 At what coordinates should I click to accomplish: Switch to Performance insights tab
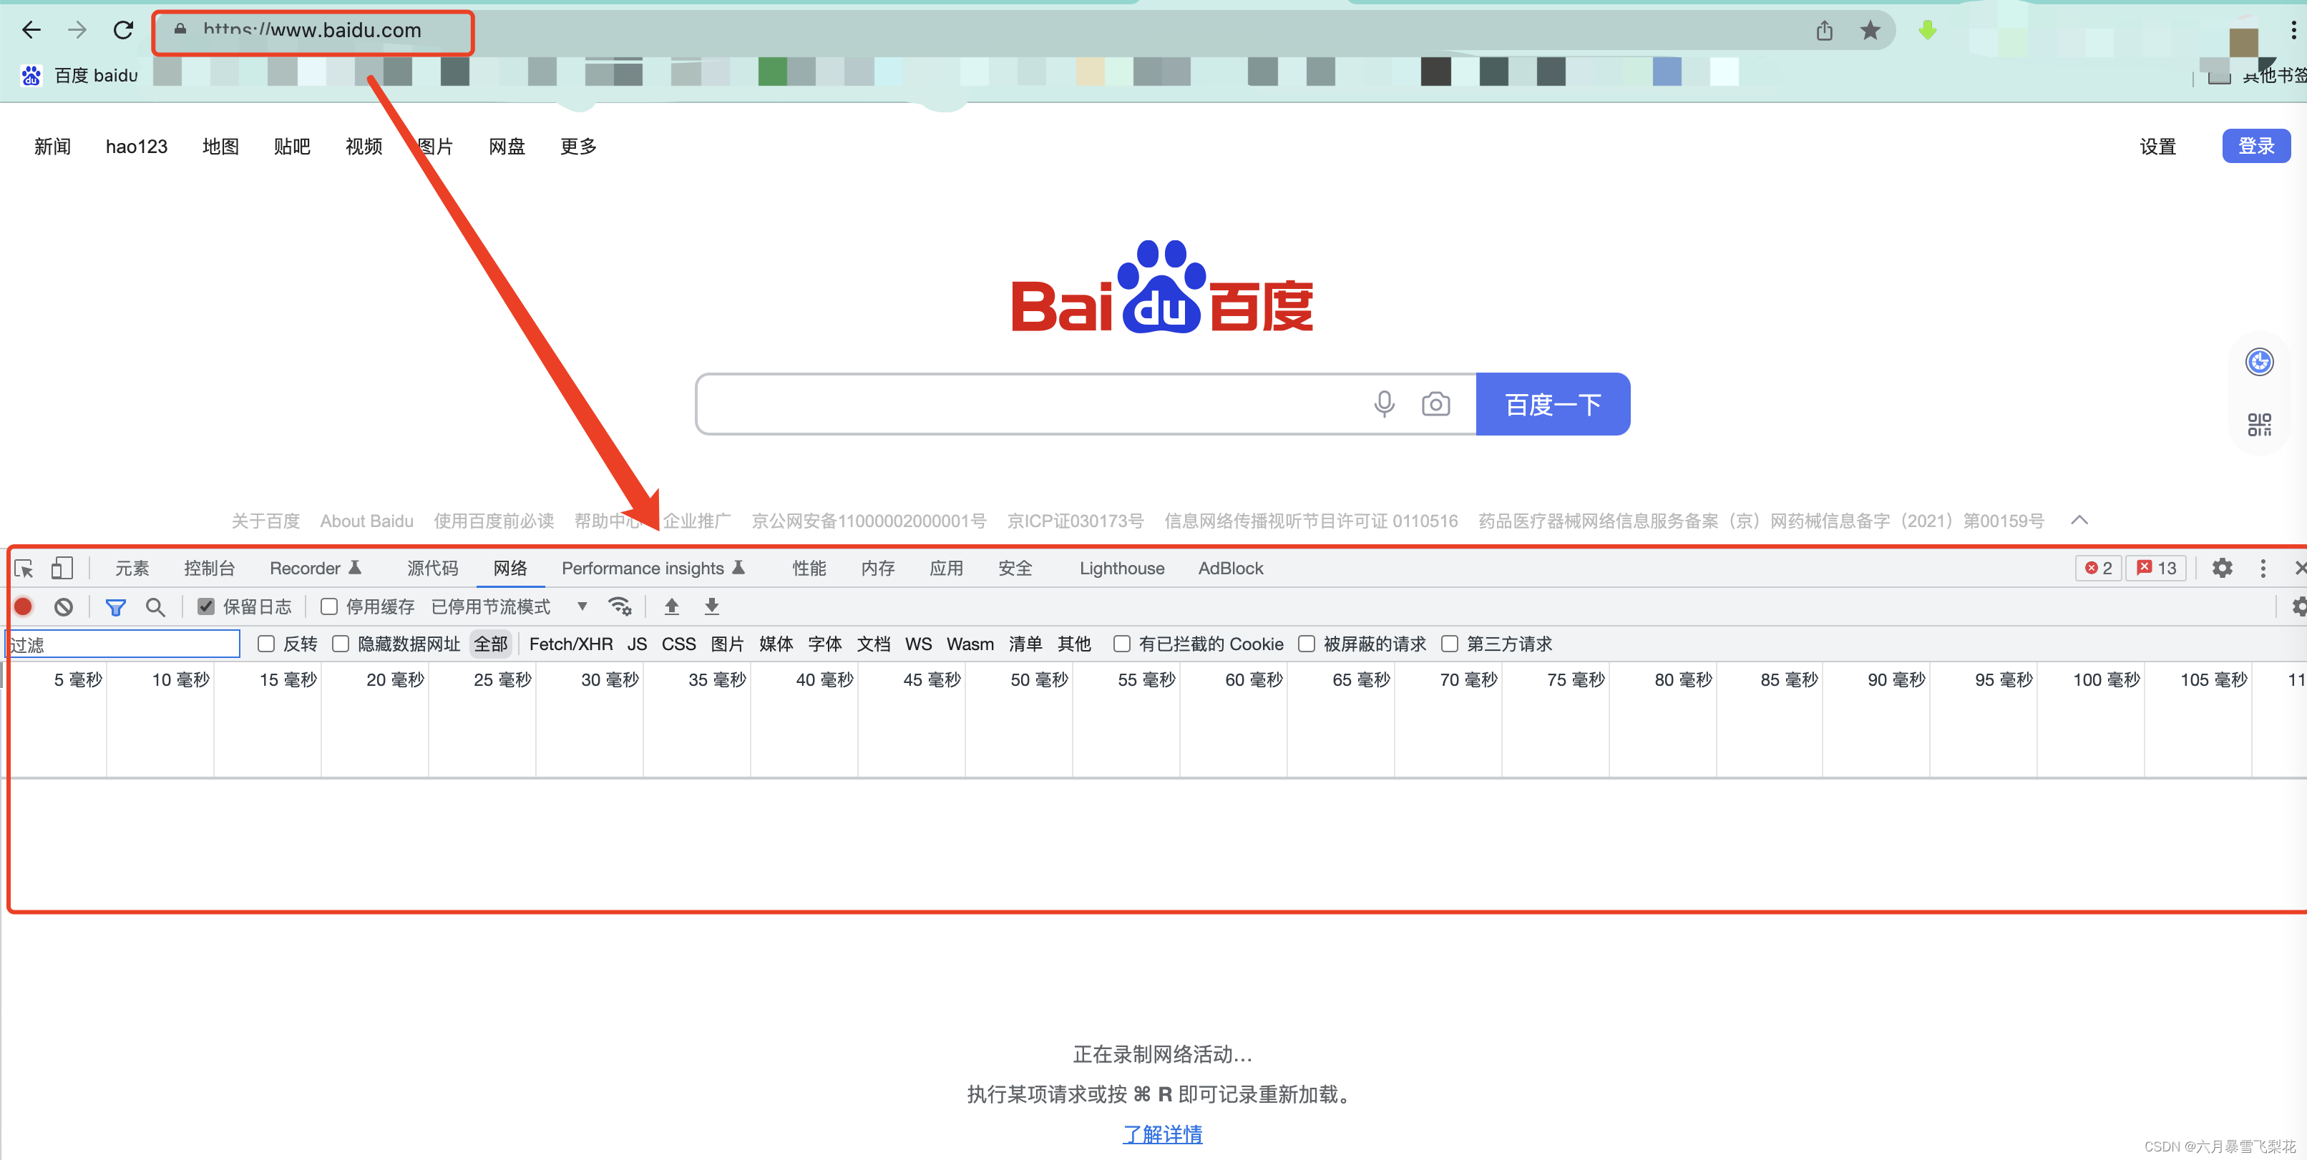click(x=653, y=569)
